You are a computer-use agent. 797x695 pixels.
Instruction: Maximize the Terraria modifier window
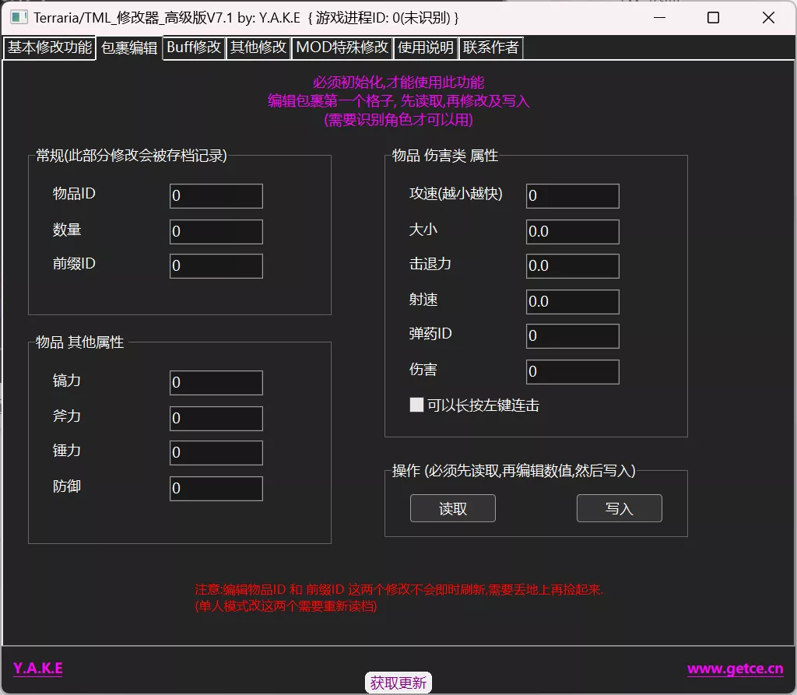[x=713, y=18]
